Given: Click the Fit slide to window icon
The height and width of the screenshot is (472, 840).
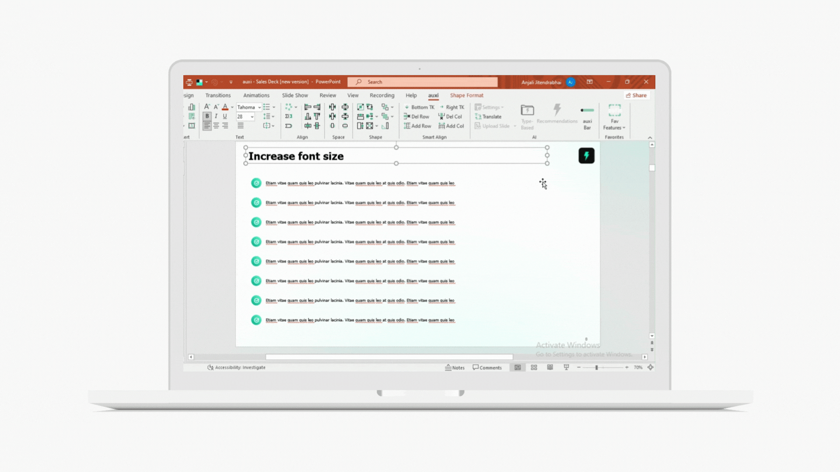Looking at the screenshot, I should tap(651, 368).
